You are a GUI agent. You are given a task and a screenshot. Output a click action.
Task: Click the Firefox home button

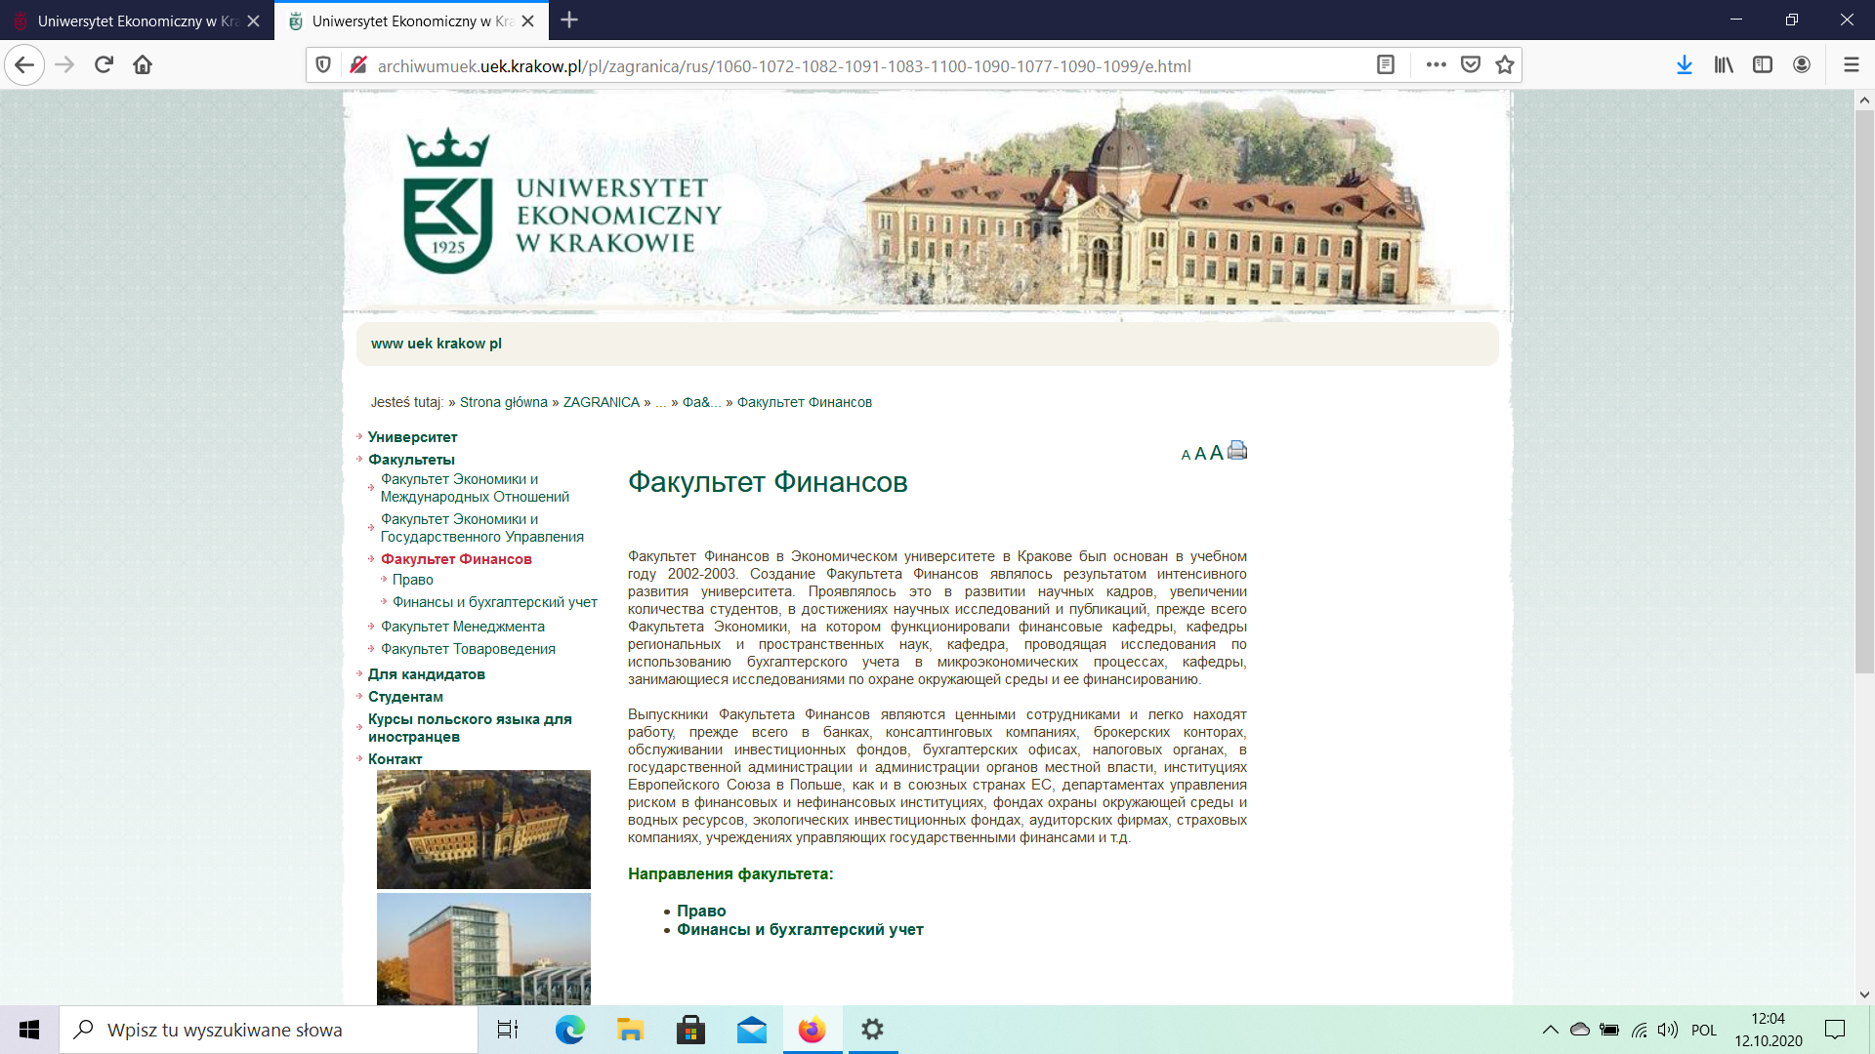(143, 65)
